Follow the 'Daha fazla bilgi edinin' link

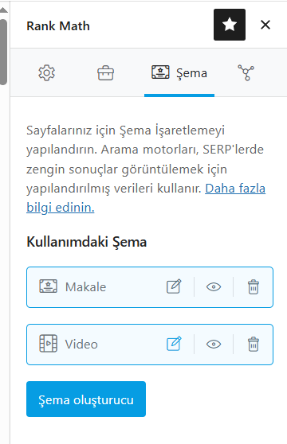click(146, 198)
